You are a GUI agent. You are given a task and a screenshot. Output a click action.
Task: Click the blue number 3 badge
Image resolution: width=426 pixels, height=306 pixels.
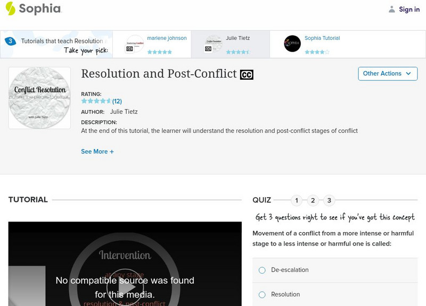click(10, 41)
